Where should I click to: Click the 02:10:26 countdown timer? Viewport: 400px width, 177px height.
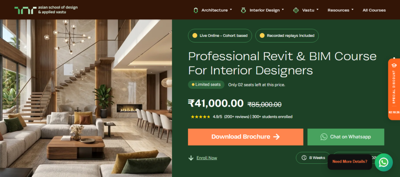(394, 112)
